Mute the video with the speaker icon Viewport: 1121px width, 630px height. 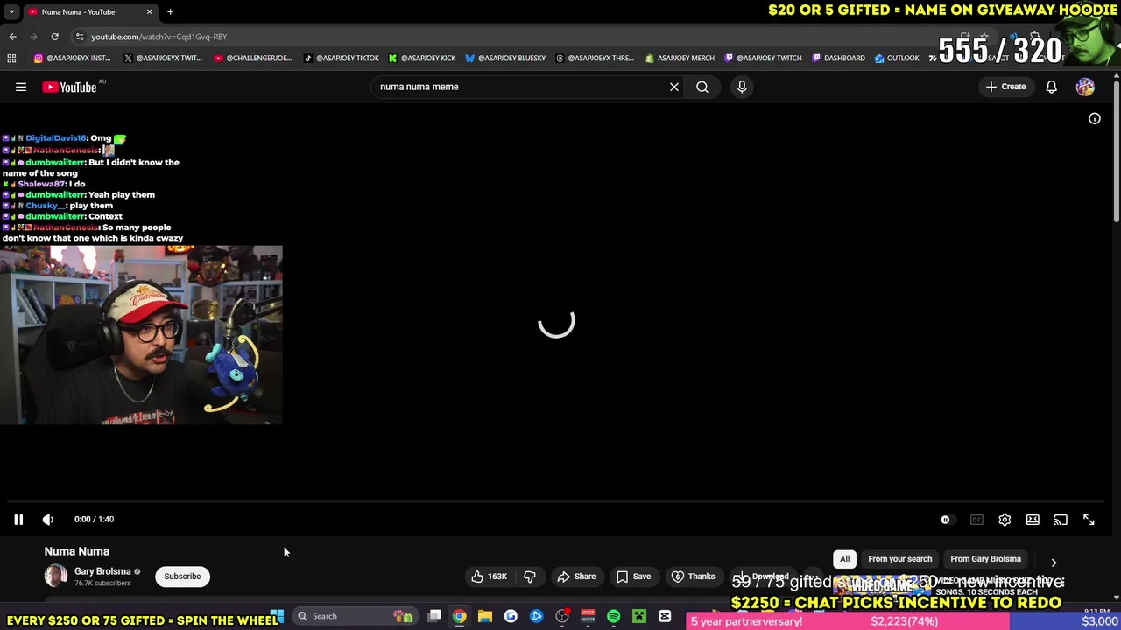(48, 520)
